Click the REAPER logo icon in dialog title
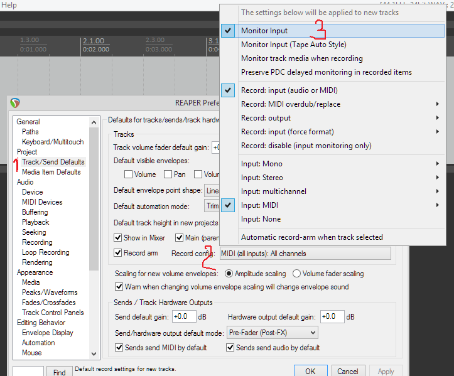 click(x=15, y=103)
